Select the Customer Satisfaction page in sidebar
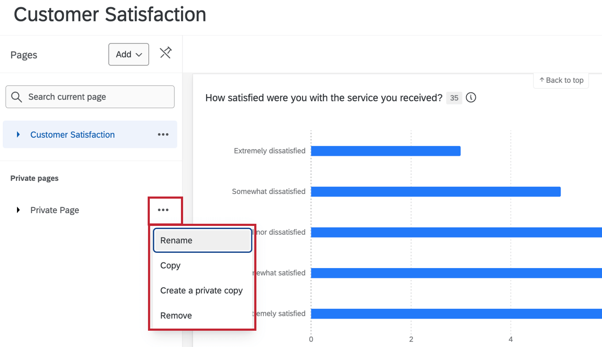This screenshot has height=347, width=602. tap(72, 135)
